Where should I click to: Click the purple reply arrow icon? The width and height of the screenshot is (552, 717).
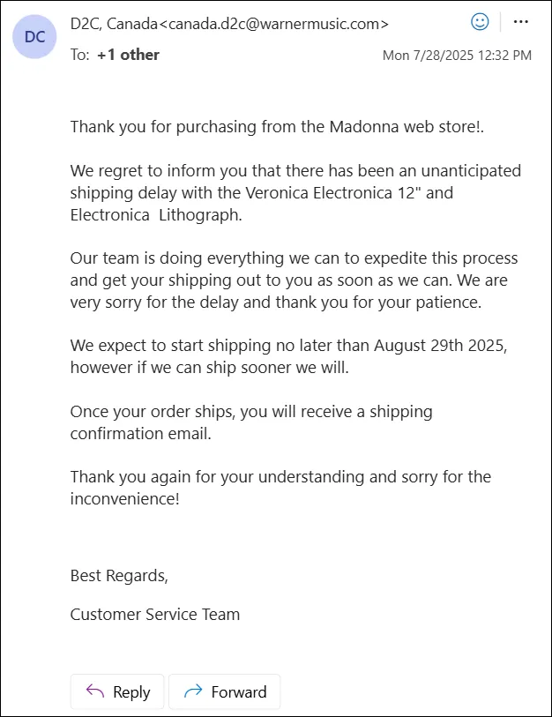[95, 691]
